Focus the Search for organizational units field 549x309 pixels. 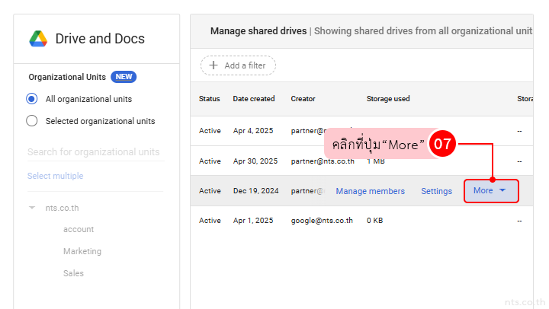click(x=94, y=152)
